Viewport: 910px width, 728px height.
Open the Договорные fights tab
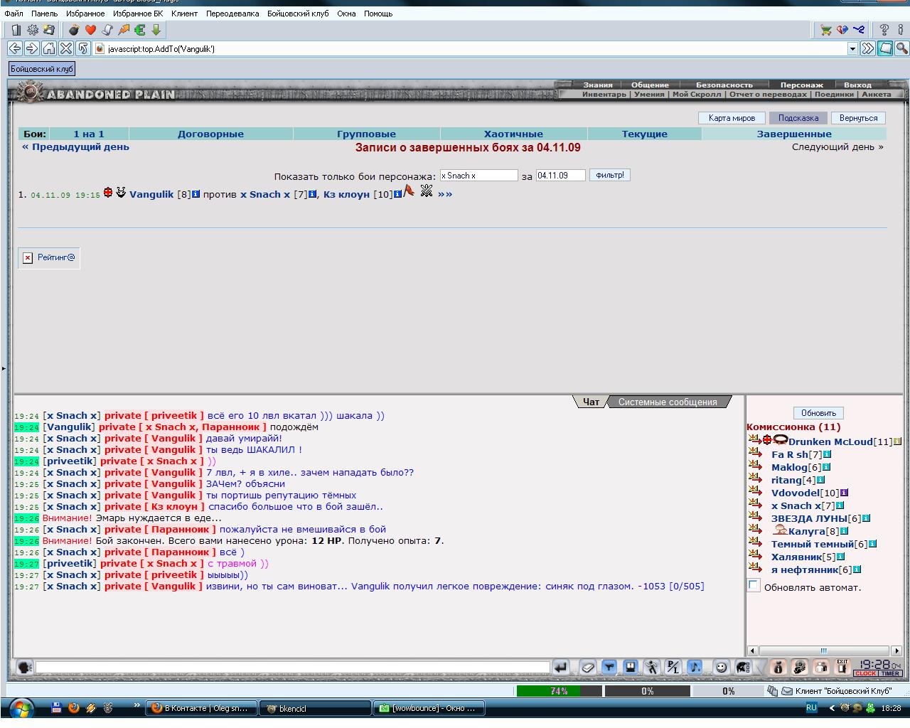click(x=210, y=134)
